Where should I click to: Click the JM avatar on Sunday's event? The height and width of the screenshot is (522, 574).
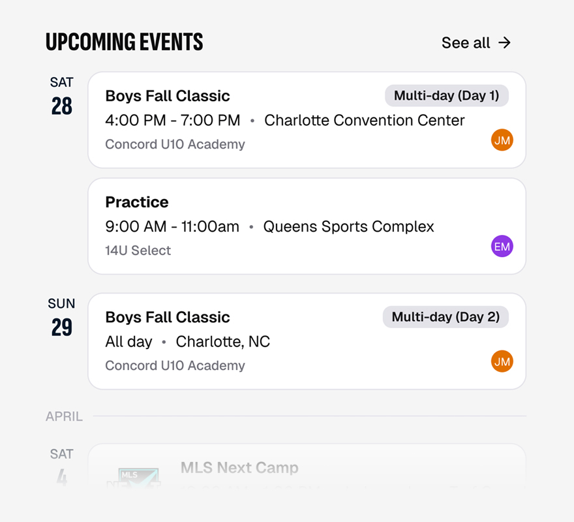(x=502, y=361)
